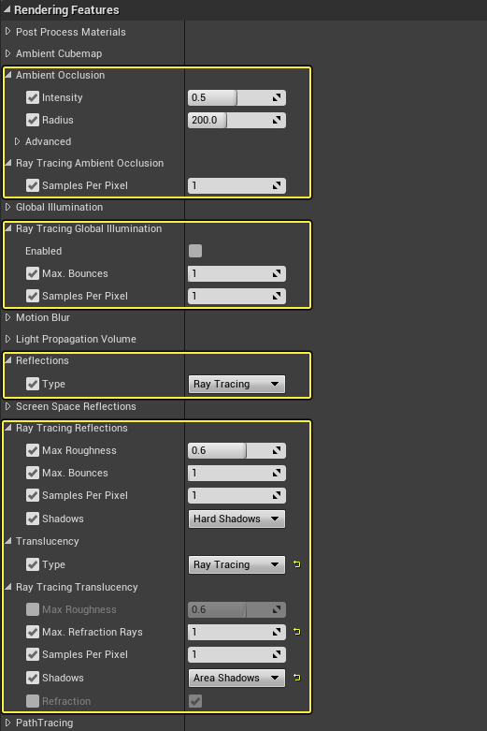Reset Translucency Type to default via yellow arrow

coord(297,564)
